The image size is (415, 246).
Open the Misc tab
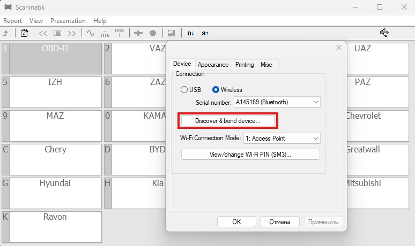click(x=266, y=65)
